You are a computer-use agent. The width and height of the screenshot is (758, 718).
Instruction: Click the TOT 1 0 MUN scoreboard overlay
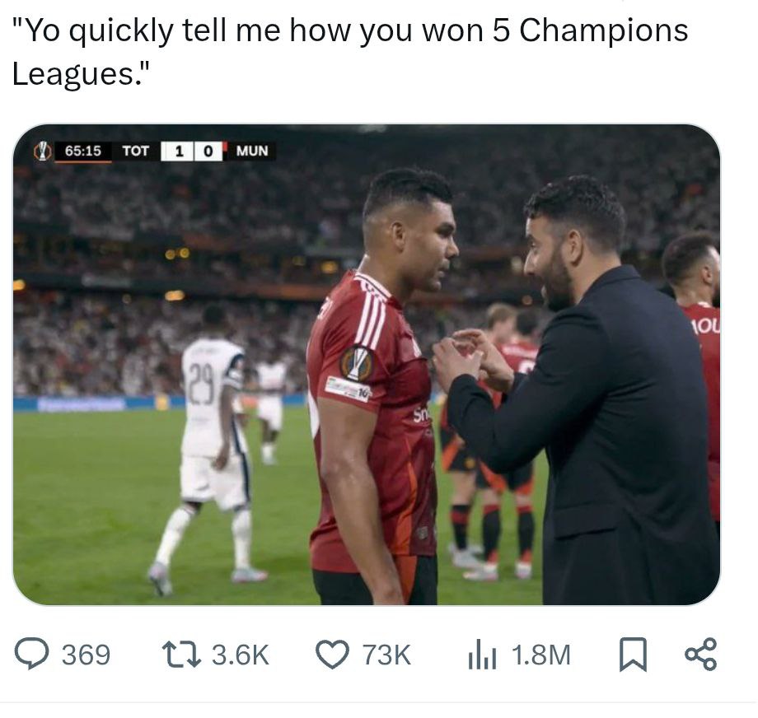[194, 152]
